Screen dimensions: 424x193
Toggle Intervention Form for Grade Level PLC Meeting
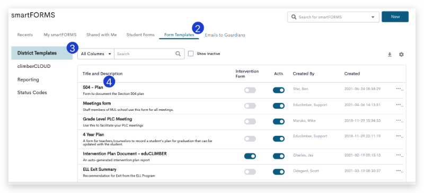250,121
